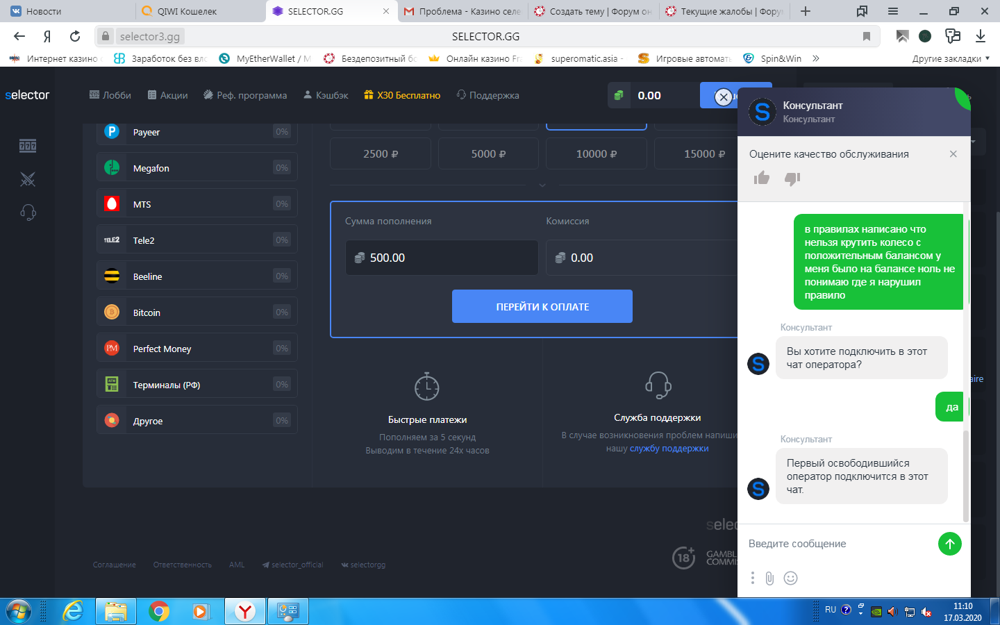Select Bitcoin payment method
The width and height of the screenshot is (1000, 625).
click(197, 312)
